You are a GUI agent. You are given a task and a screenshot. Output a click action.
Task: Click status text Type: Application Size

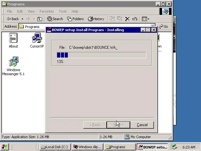coord(25,137)
